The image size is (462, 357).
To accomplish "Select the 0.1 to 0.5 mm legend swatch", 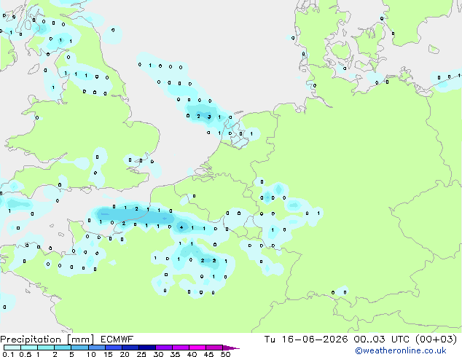I will coord(12,348).
